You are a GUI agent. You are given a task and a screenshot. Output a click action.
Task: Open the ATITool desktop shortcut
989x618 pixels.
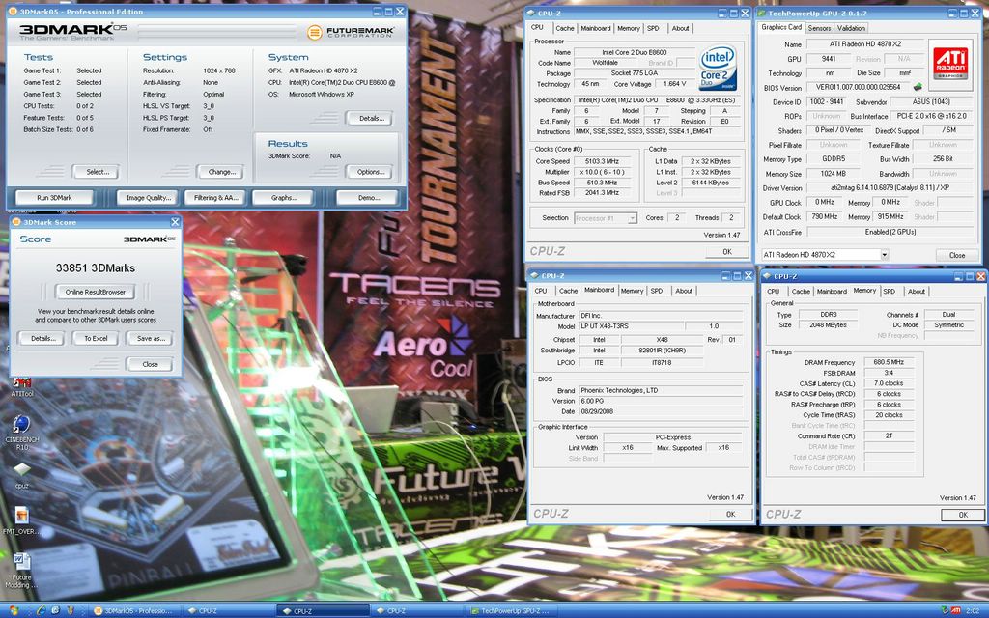click(21, 385)
